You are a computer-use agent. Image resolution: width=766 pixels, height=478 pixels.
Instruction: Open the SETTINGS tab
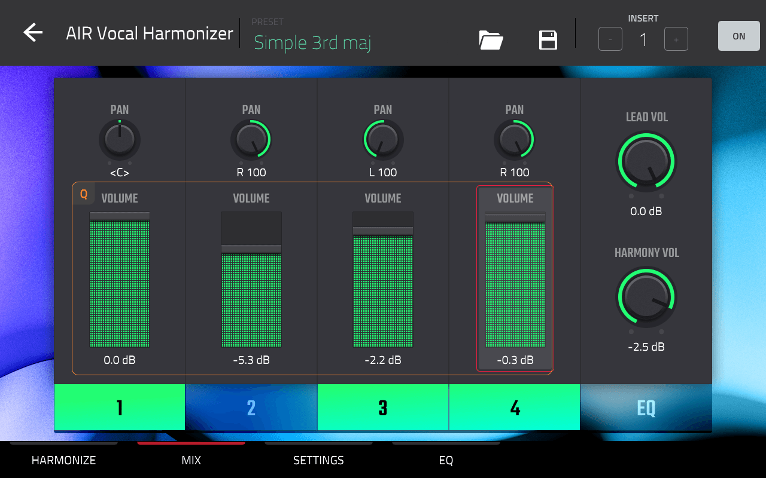(318, 460)
